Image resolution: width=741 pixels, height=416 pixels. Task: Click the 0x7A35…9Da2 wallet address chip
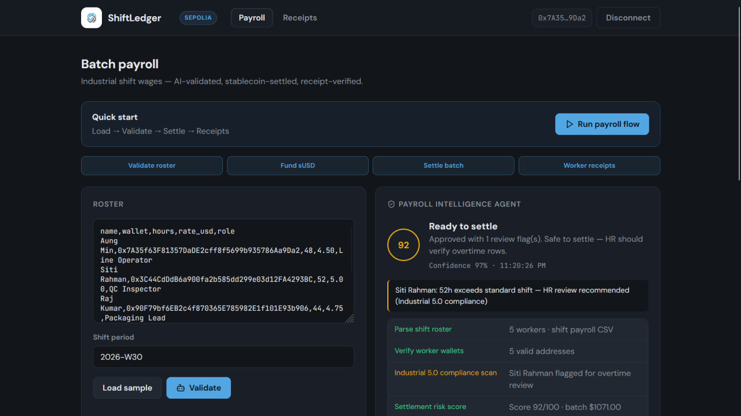click(562, 18)
